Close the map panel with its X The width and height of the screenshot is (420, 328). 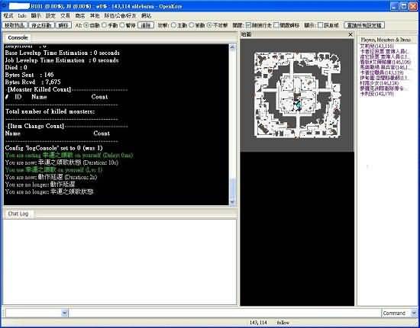[351, 34]
